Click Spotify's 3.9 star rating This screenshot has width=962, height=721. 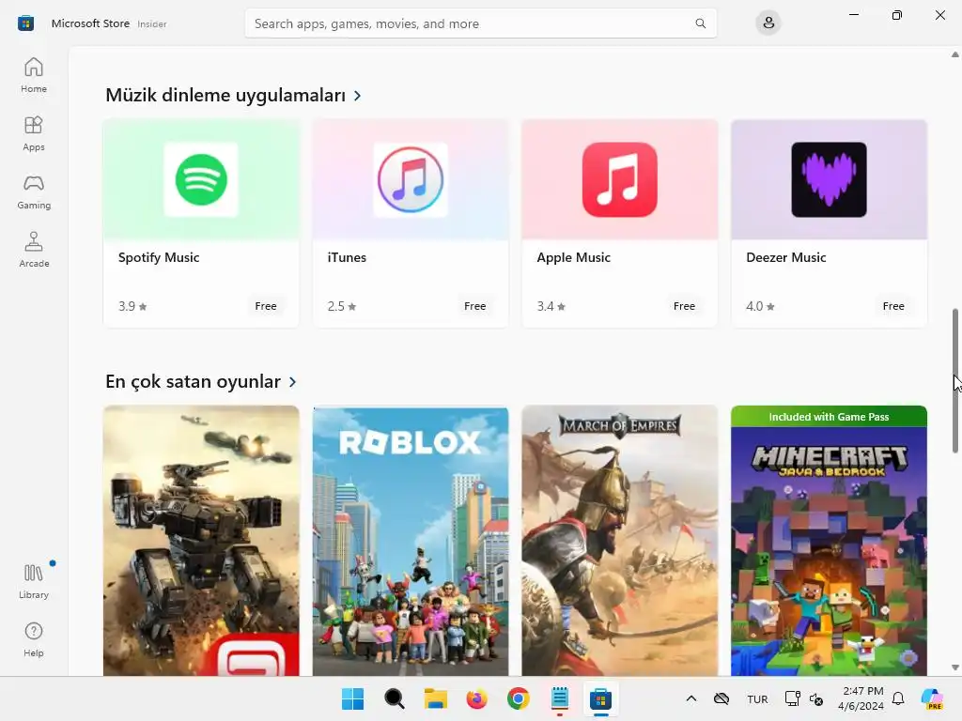[x=132, y=306]
